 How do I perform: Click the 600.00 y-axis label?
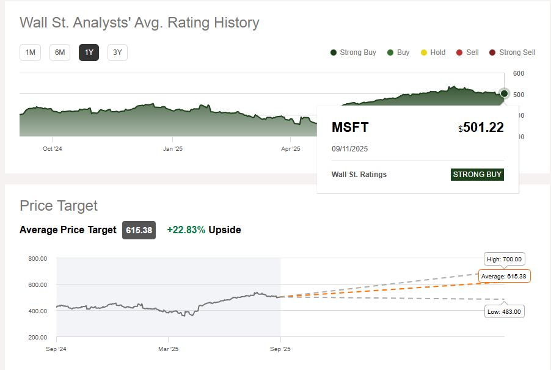click(38, 285)
